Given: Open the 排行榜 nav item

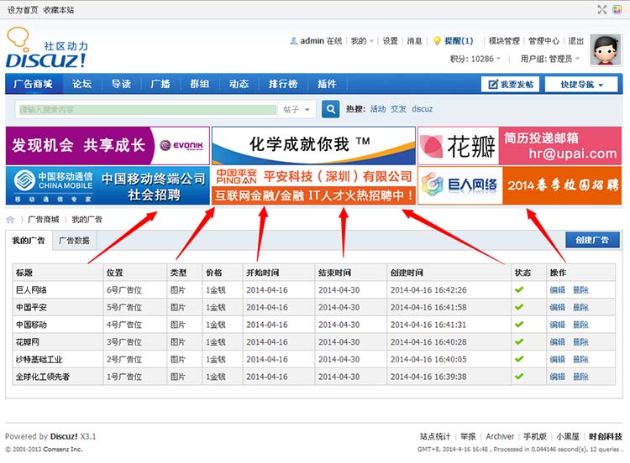Looking at the screenshot, I should point(283,84).
